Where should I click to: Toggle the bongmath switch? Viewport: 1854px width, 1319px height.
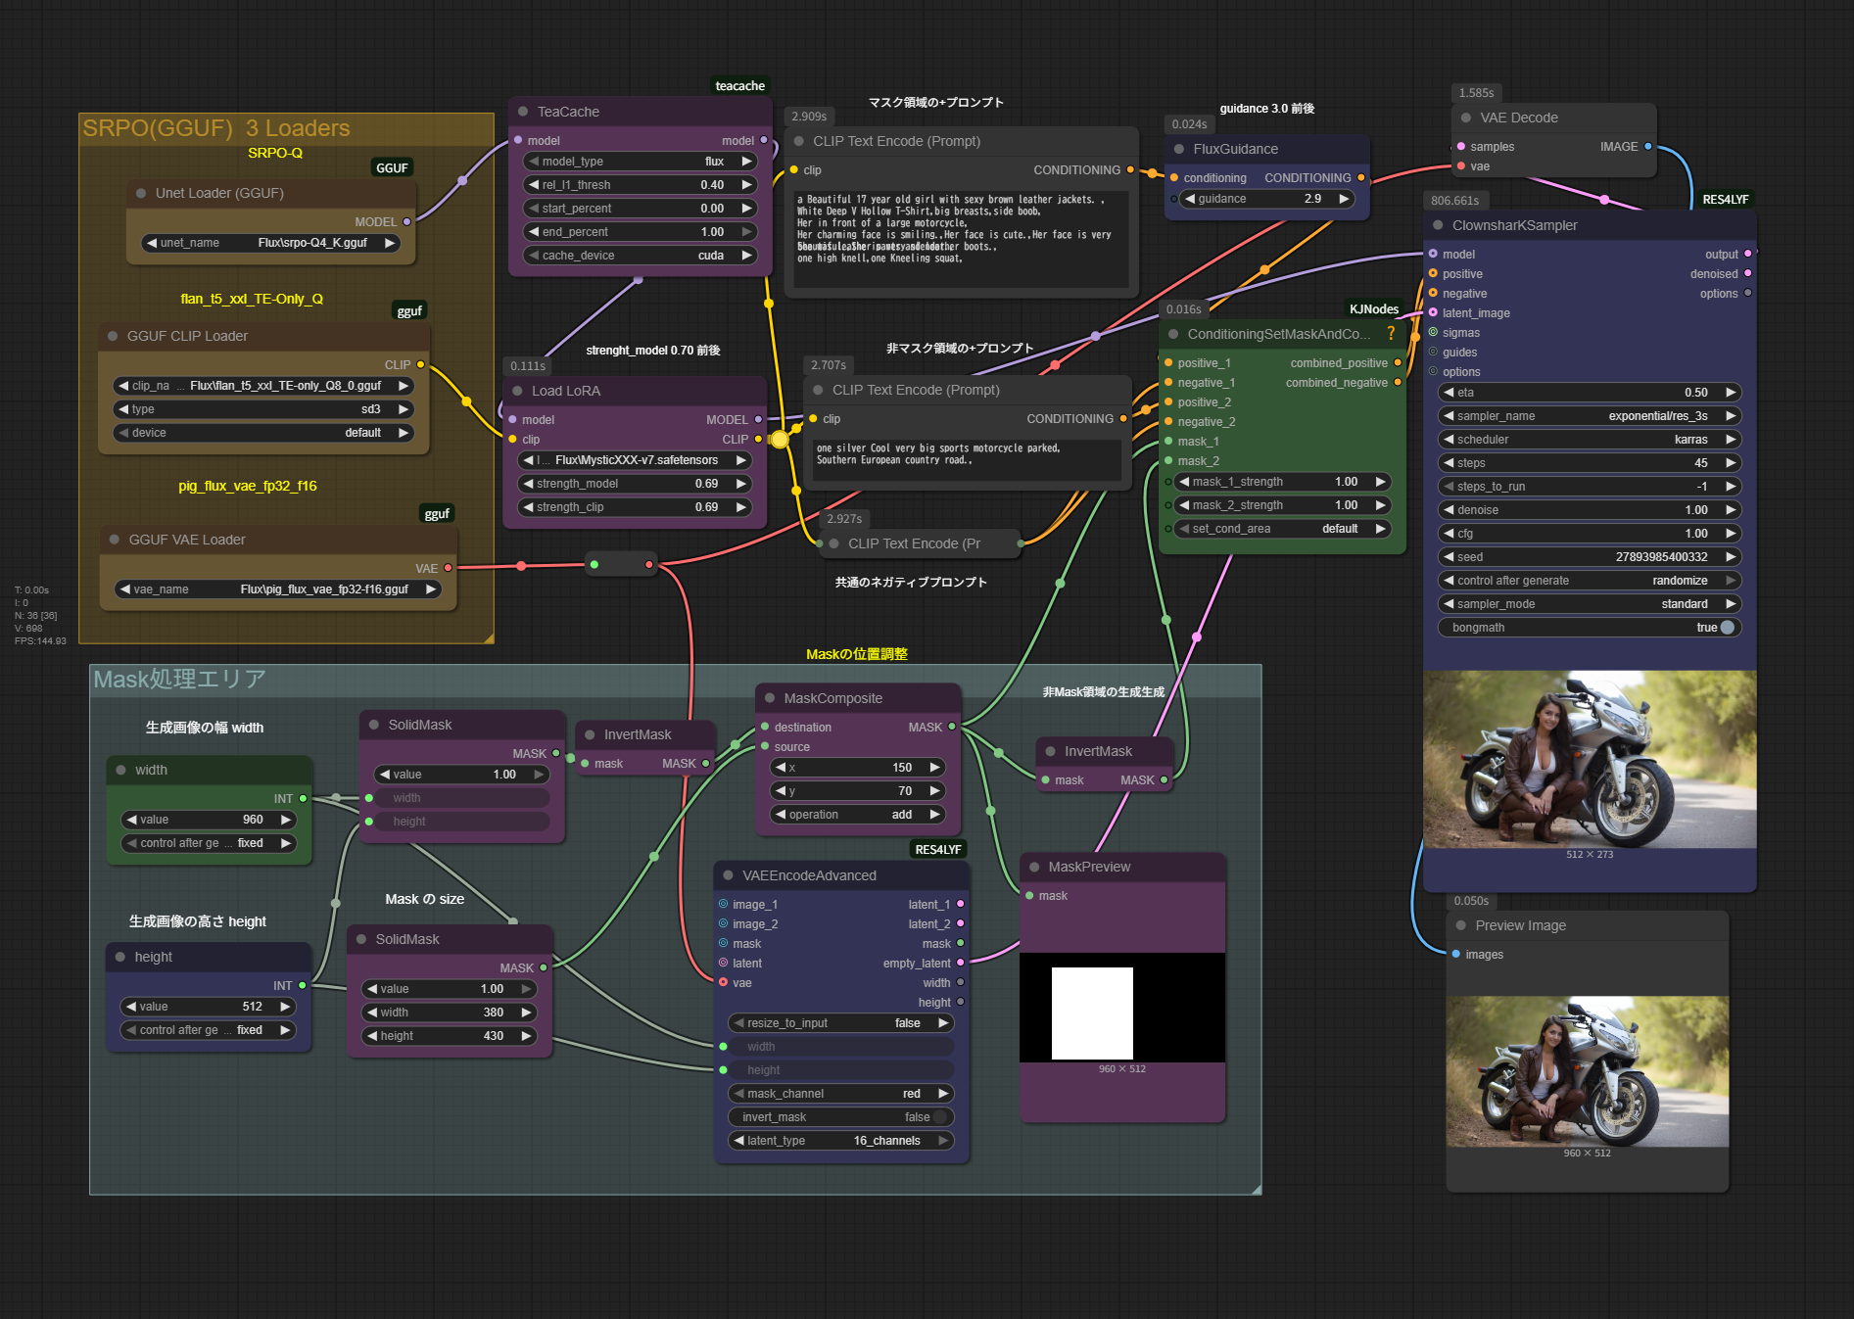point(1727,628)
